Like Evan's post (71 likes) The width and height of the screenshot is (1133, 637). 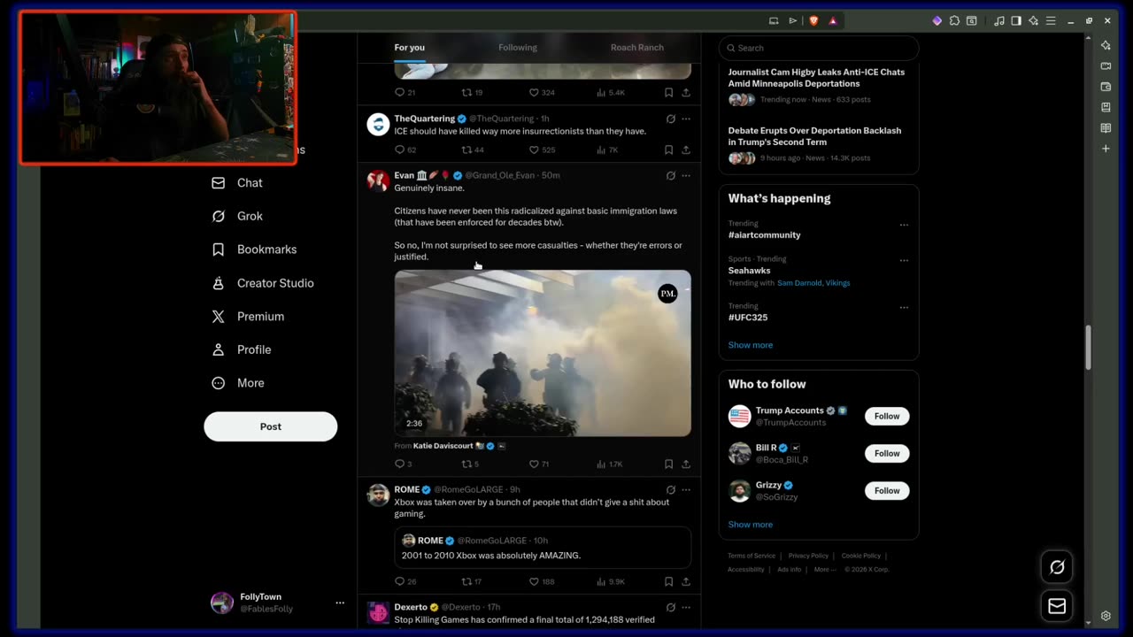point(539,464)
